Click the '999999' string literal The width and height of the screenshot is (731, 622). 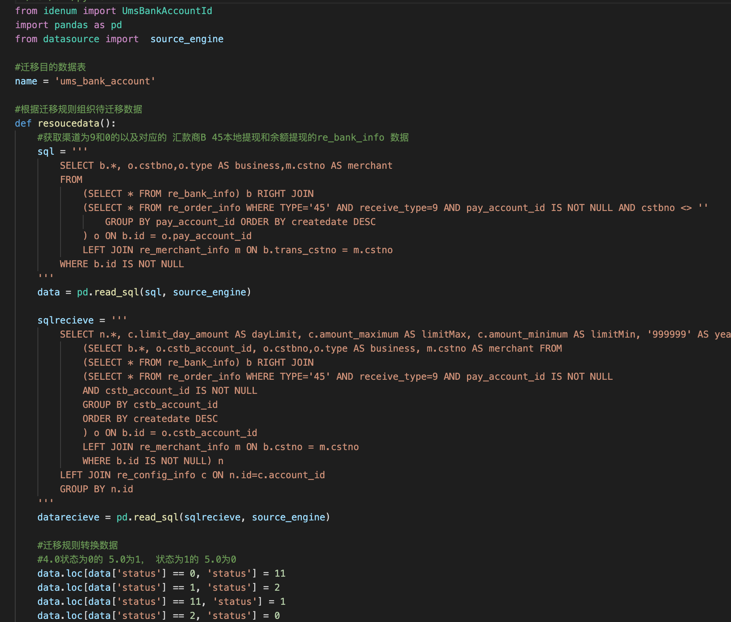[669, 334]
